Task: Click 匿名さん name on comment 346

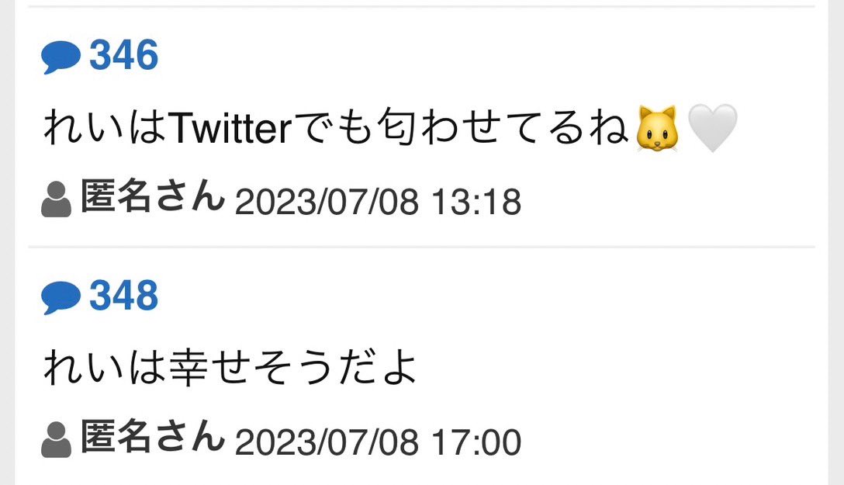Action: click(x=152, y=196)
